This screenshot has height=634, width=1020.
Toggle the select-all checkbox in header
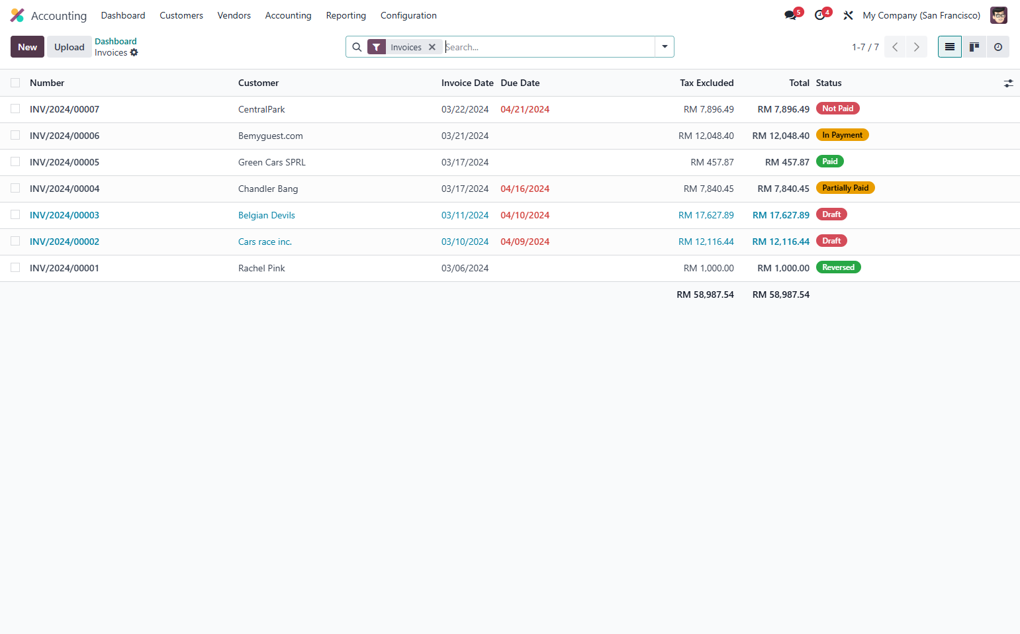[15, 83]
